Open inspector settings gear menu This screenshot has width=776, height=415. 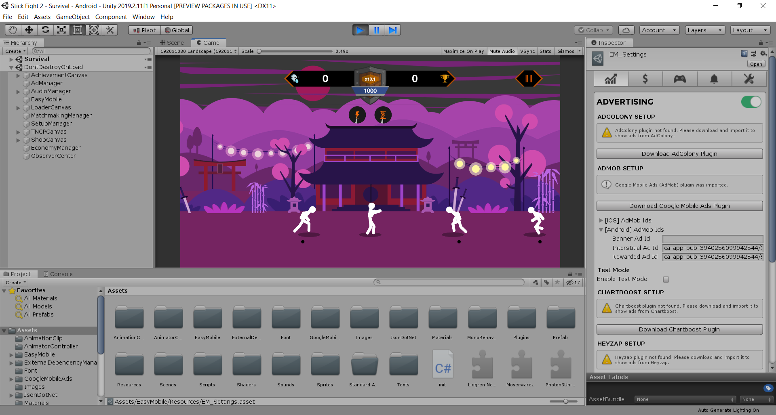[x=763, y=54]
